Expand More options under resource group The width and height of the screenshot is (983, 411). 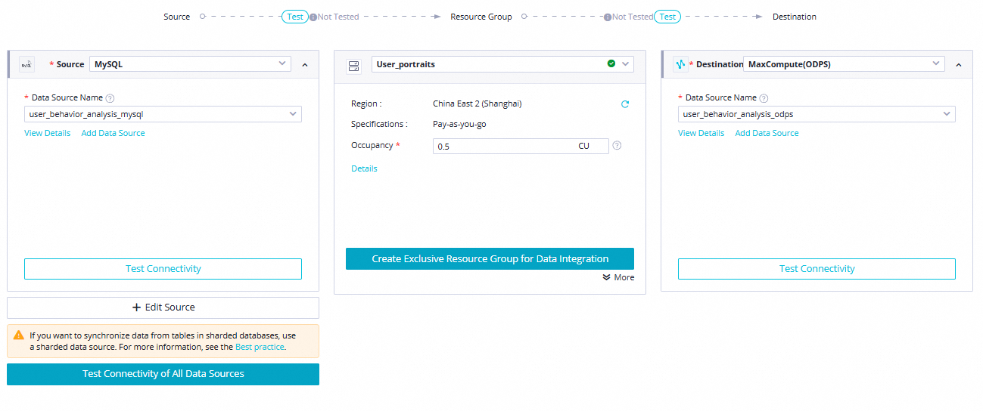pyautogui.click(x=619, y=277)
